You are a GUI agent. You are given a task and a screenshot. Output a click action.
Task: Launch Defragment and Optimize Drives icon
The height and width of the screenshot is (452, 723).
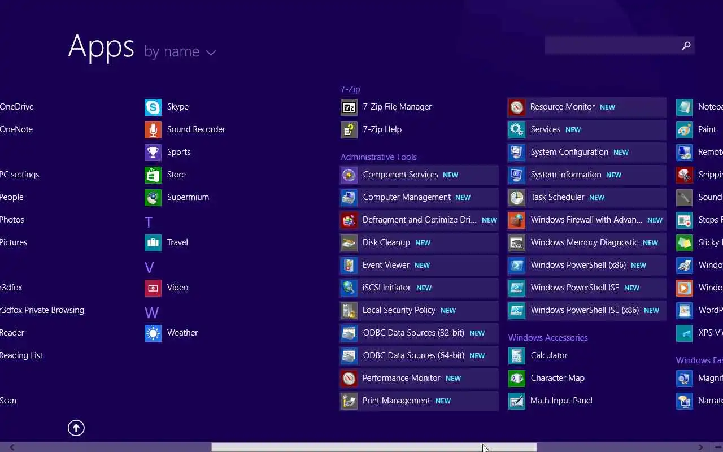[x=349, y=220]
